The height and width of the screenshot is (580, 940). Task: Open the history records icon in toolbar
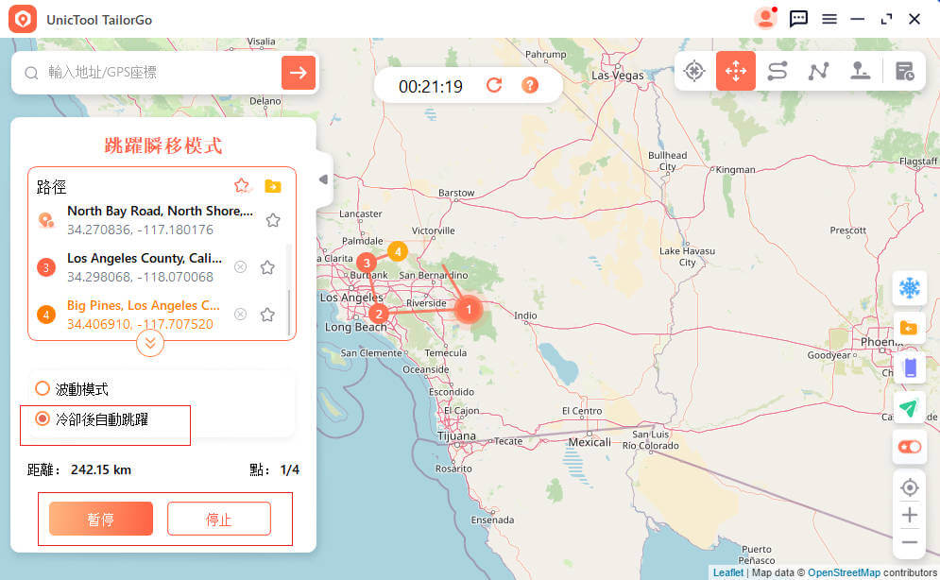pos(905,71)
